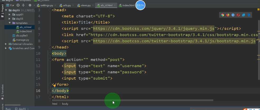Collapse the templates folder
This screenshot has height=110, width=260.
pos(10,23)
